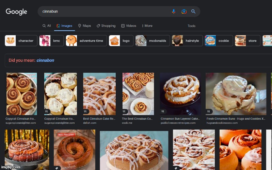
Task: Click the voice search microphone icon
Action: pos(174,12)
